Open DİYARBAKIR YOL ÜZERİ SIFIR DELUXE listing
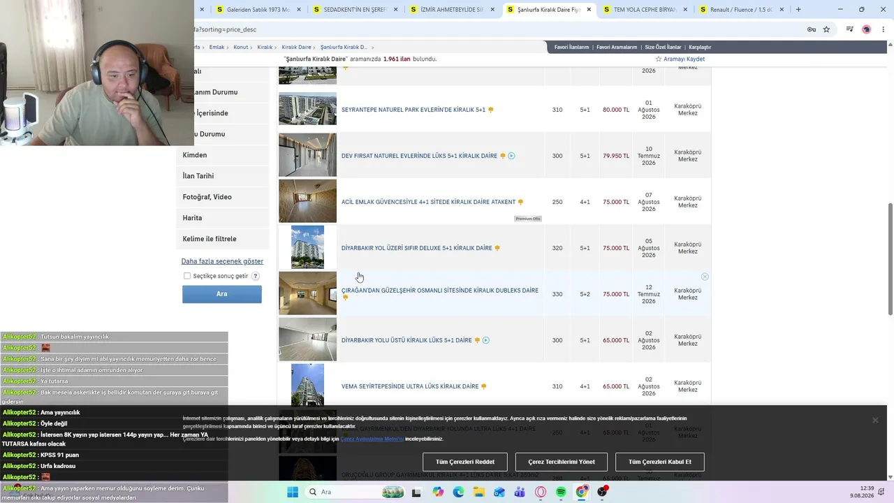The image size is (894, 503). point(417,248)
